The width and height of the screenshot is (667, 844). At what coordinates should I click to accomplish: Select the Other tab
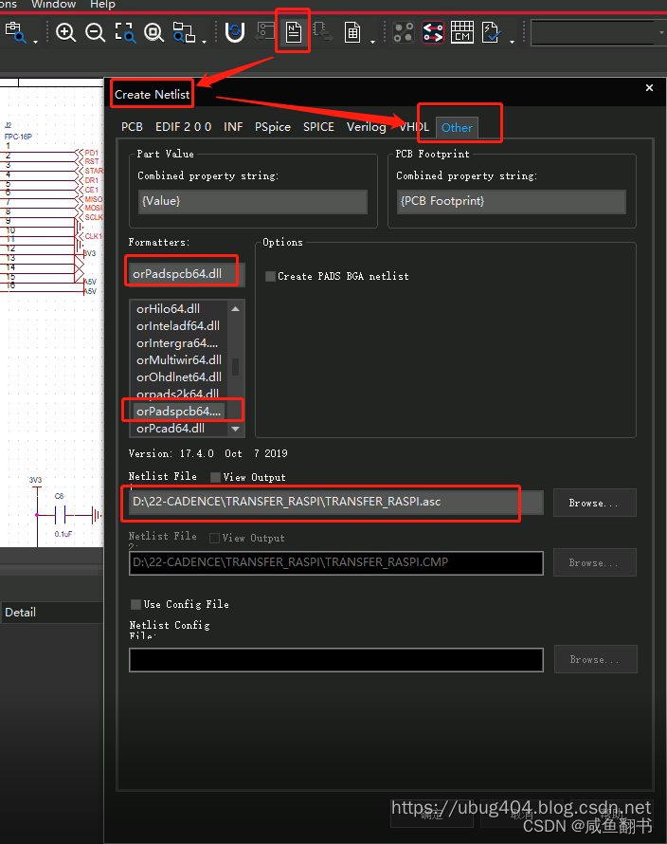coord(457,128)
